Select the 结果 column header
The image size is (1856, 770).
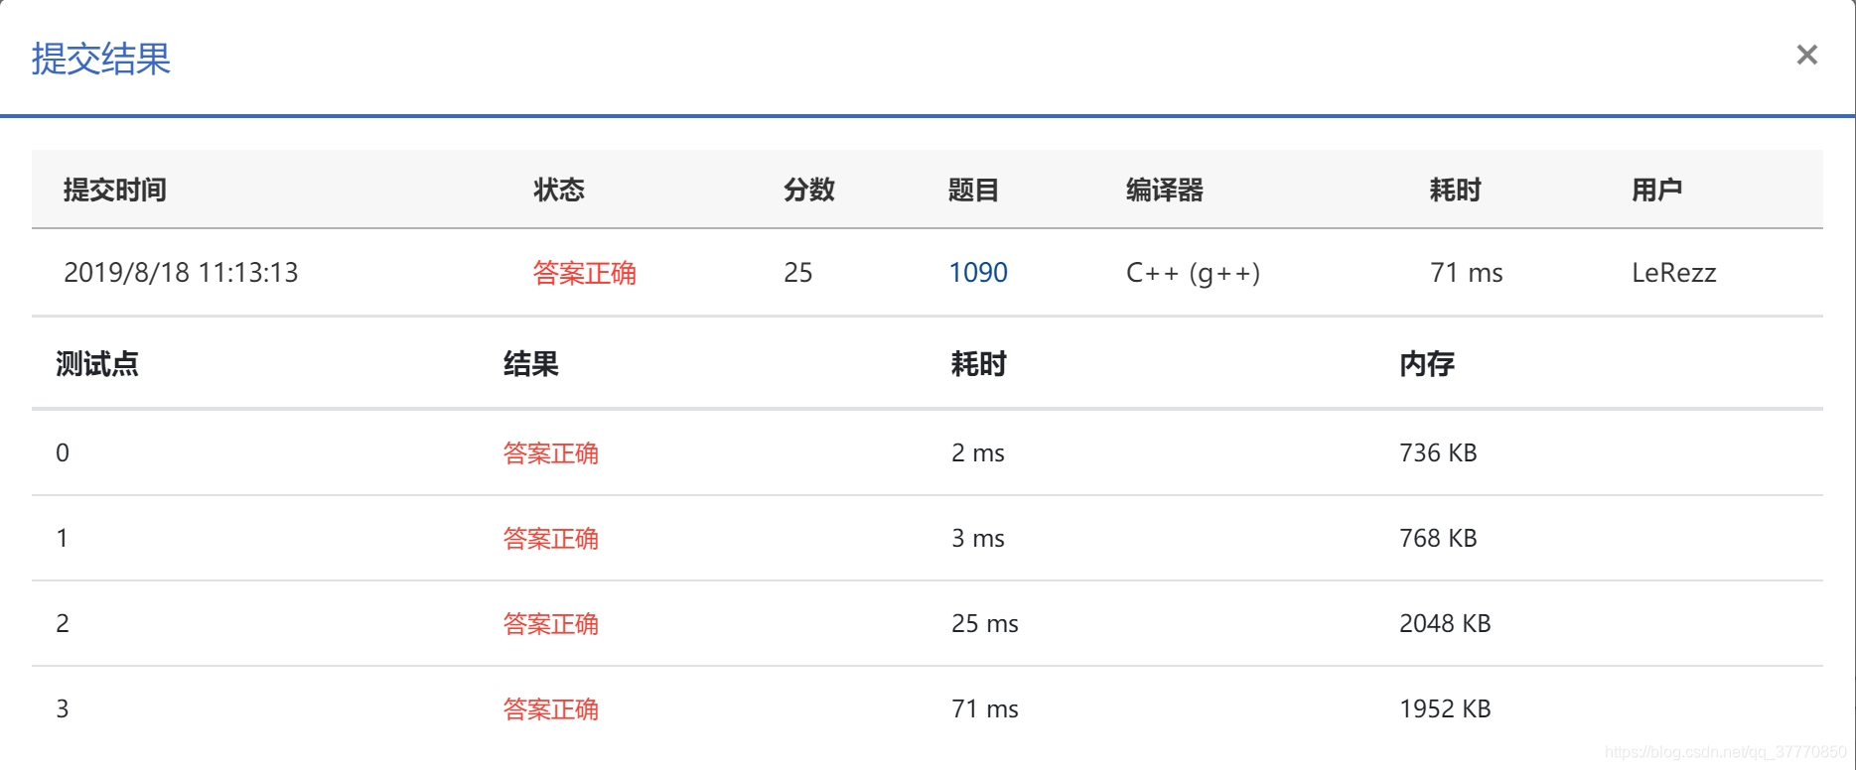[531, 364]
